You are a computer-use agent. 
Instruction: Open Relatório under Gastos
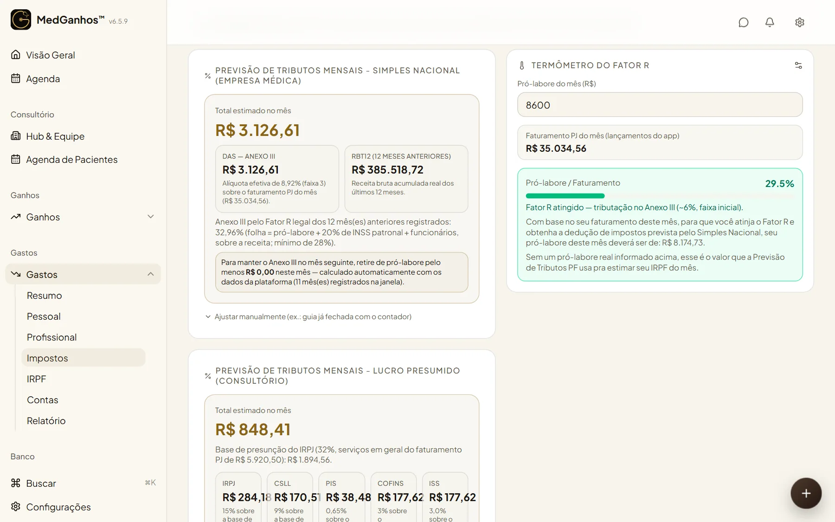pos(46,421)
